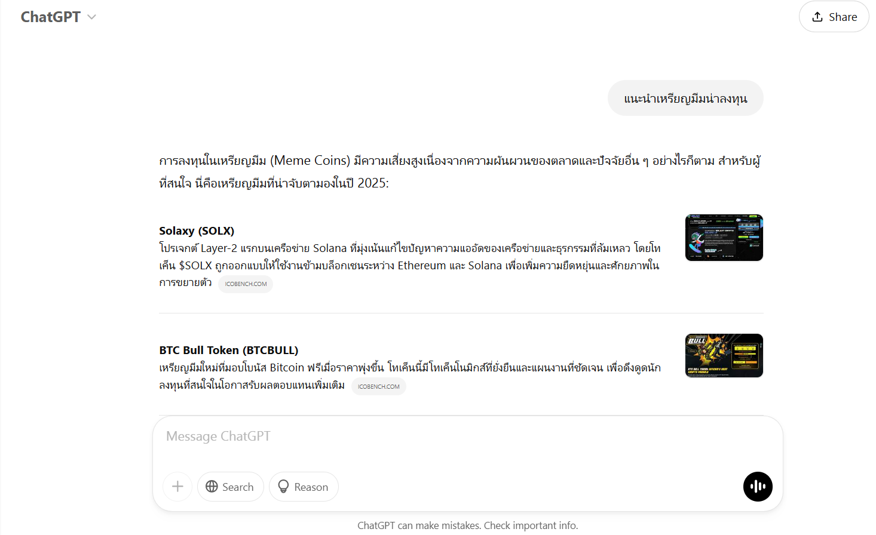The height and width of the screenshot is (535, 876).
Task: Start voice mode with the waveform icon
Action: click(758, 487)
